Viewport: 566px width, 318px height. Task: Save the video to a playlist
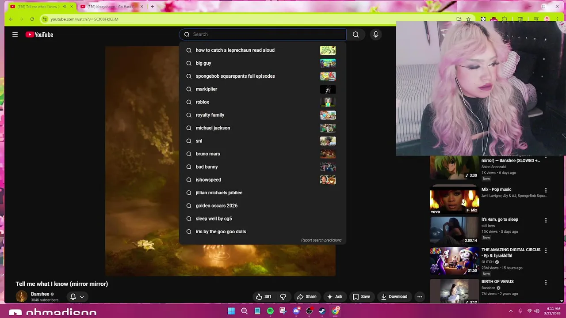point(361,297)
